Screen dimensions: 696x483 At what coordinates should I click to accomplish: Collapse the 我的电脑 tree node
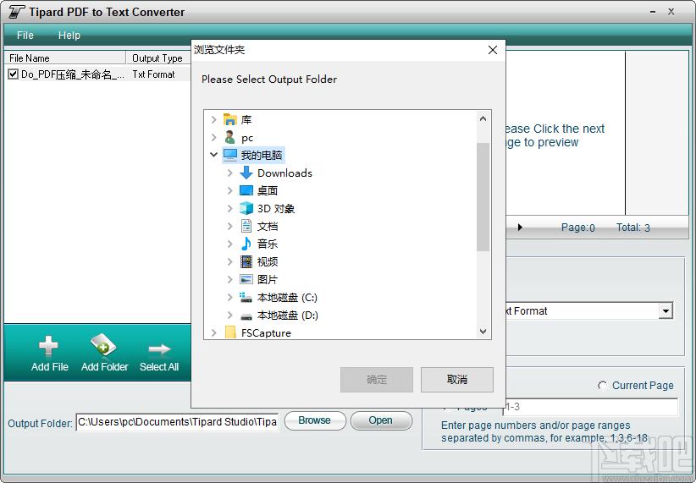pyautogui.click(x=213, y=155)
